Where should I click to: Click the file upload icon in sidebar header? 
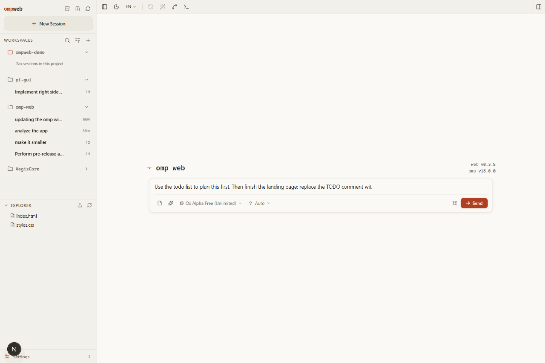[77, 9]
